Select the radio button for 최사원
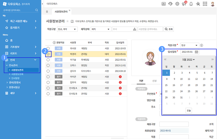This screenshot has height=139, width=217. tap(48, 49)
